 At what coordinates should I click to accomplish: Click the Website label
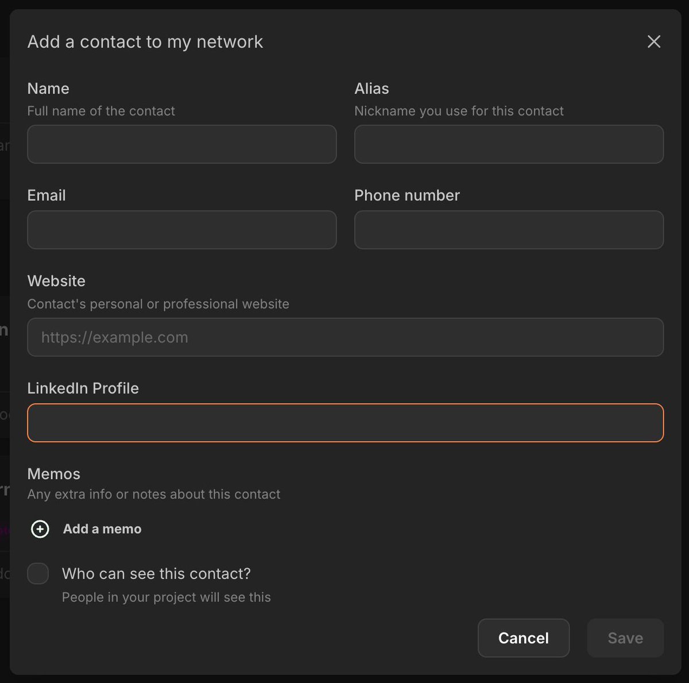coord(56,281)
